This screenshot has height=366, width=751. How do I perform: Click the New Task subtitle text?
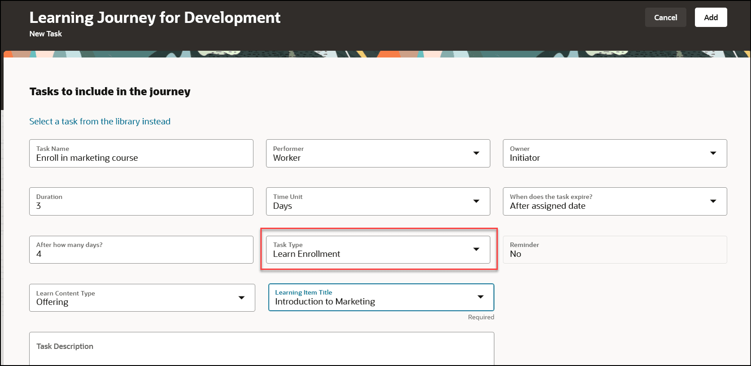[x=46, y=34]
